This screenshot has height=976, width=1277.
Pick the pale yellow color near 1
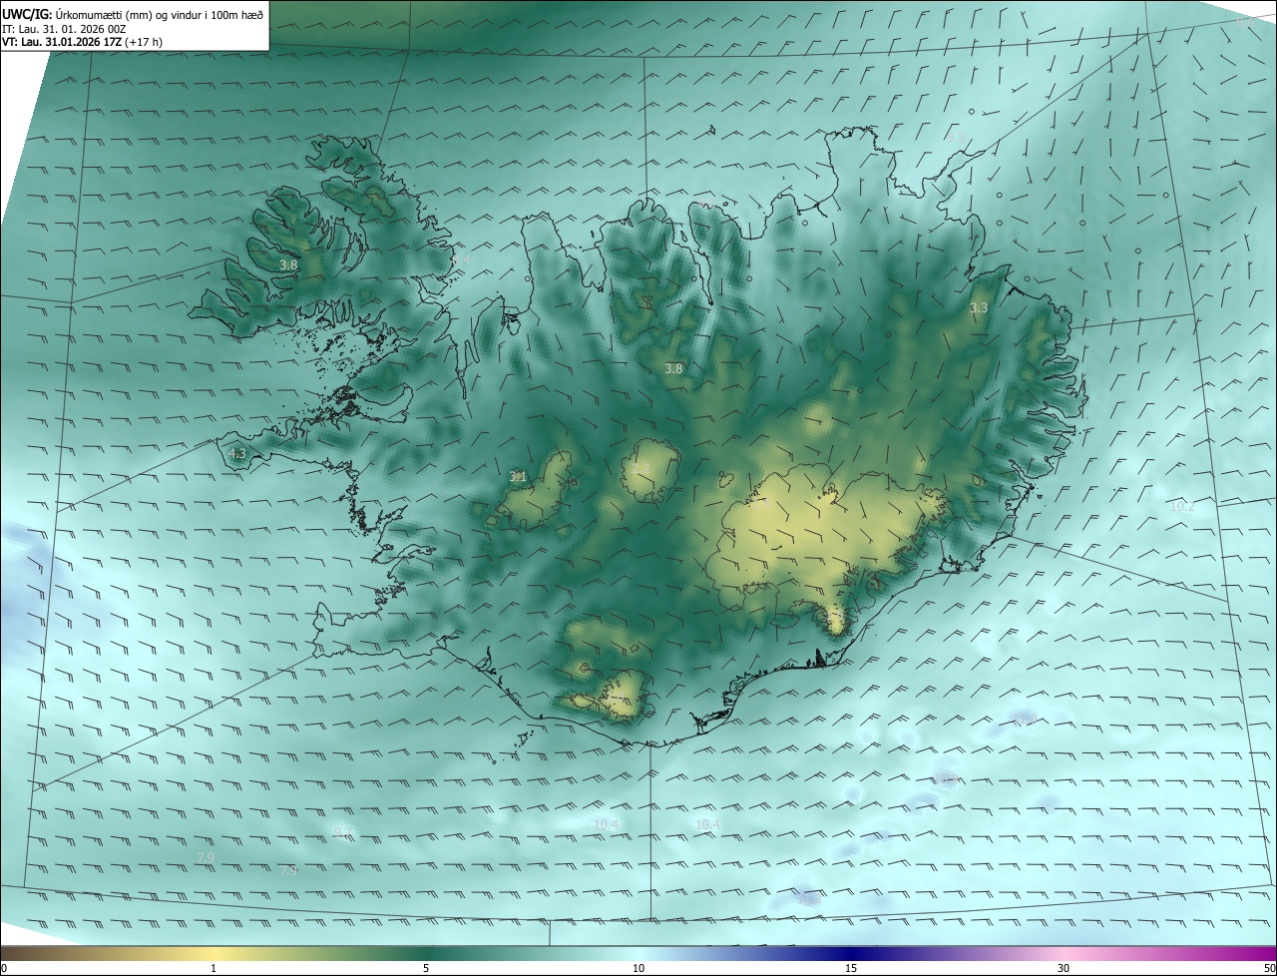(213, 953)
